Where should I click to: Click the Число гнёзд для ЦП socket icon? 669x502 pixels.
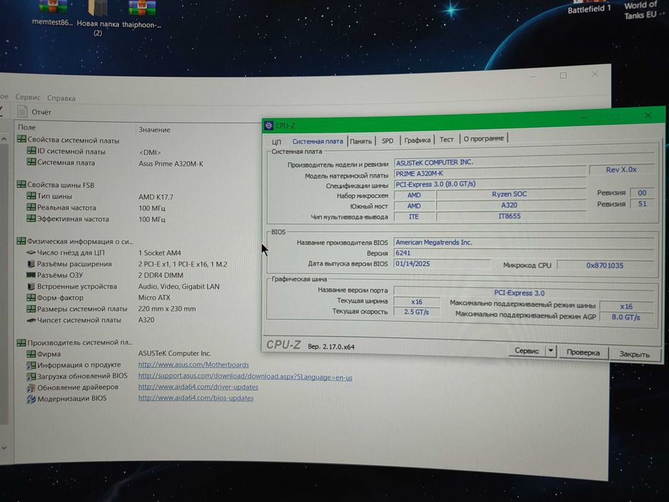click(x=31, y=252)
